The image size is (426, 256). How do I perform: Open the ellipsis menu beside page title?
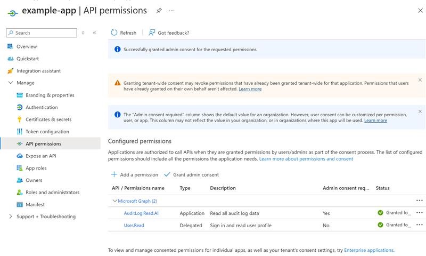(x=171, y=10)
